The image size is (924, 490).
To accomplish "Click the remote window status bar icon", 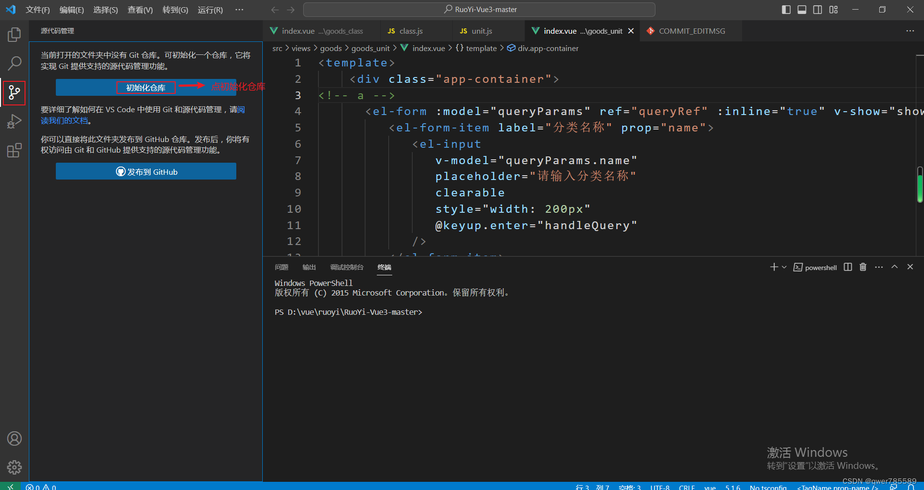I will 10,486.
